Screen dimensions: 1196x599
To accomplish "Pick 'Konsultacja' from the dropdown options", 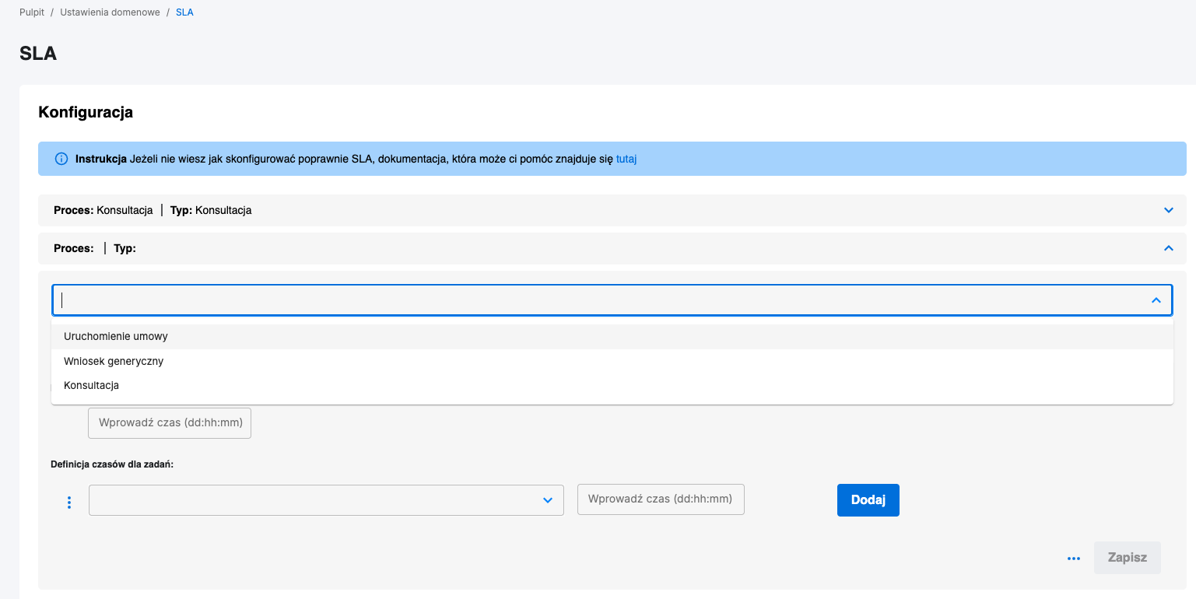I will point(91,385).
